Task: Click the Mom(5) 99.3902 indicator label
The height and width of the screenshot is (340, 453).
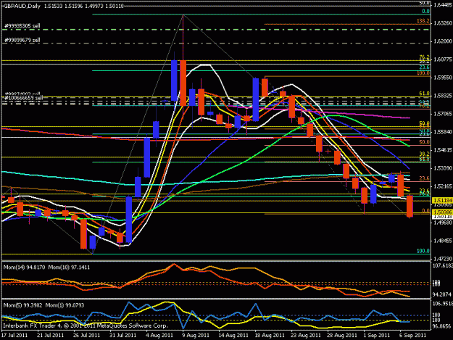Action: pos(22,305)
